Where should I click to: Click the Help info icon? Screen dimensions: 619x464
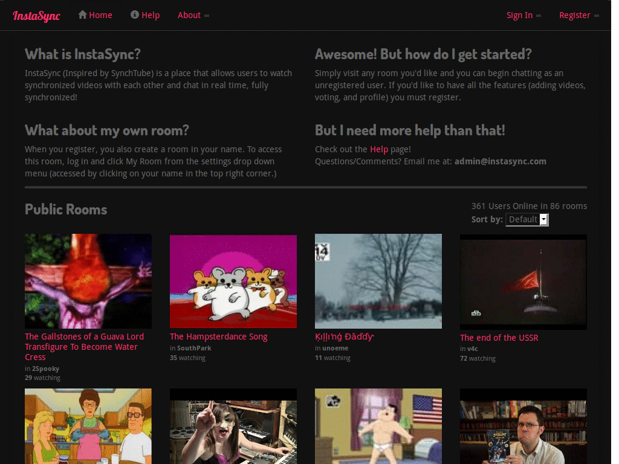(x=135, y=14)
